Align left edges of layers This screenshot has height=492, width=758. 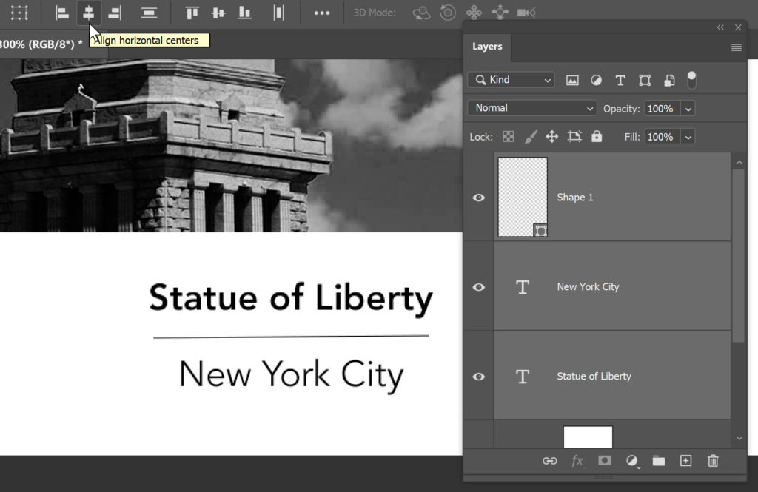tap(62, 13)
